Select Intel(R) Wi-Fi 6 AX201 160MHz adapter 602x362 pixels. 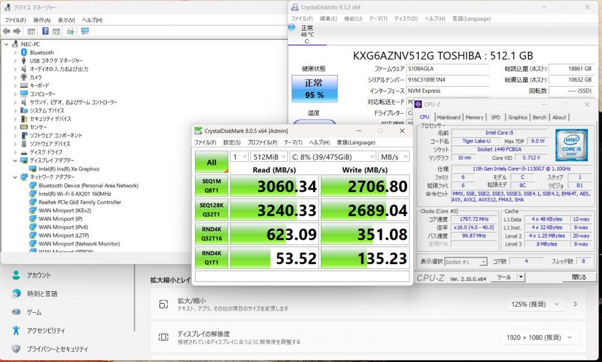click(75, 194)
